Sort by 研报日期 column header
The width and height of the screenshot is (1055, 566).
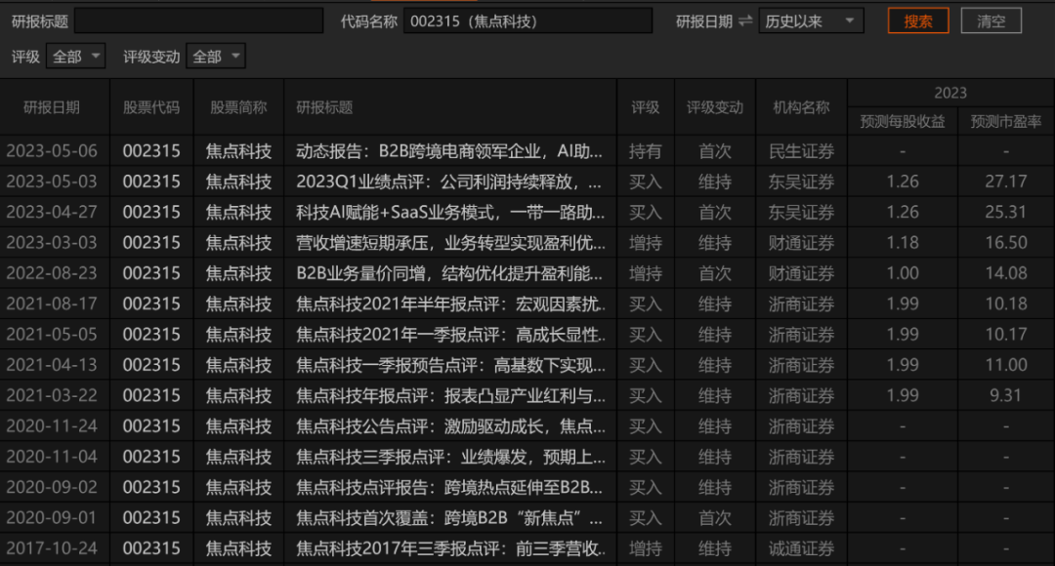[52, 107]
